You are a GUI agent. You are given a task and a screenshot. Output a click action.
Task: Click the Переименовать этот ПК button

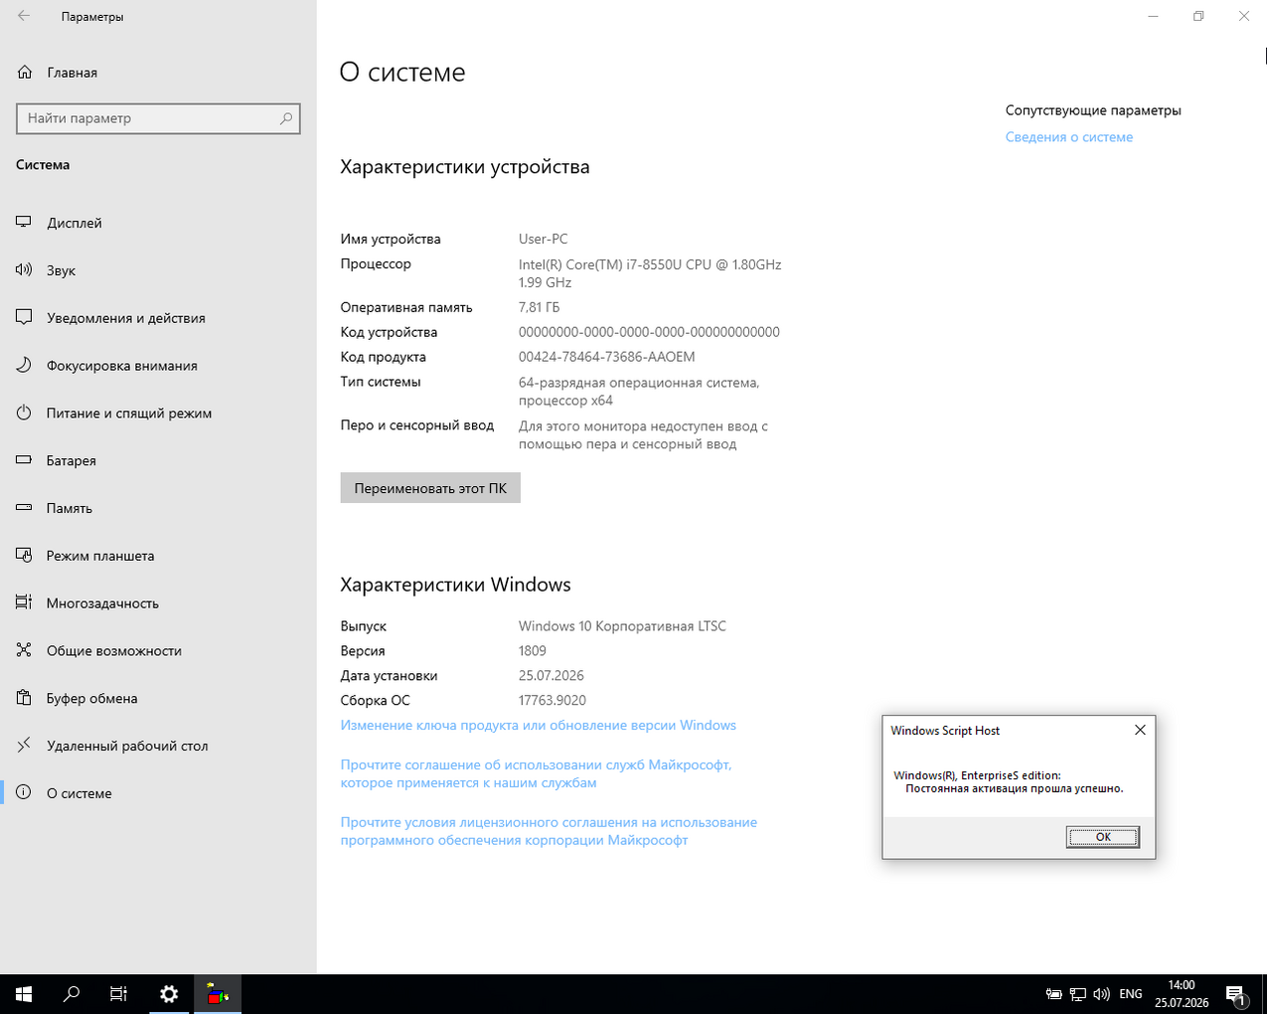[430, 488]
